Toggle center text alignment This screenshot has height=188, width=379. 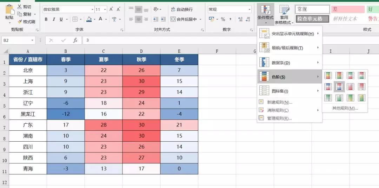[139, 19]
